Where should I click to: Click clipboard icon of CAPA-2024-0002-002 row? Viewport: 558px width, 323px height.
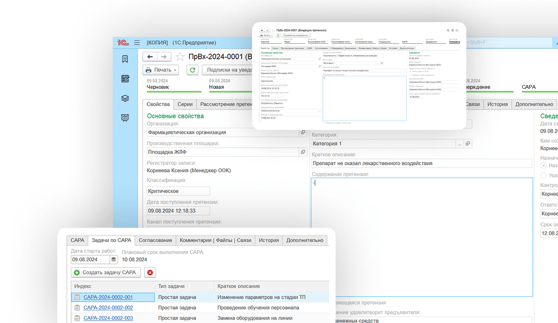77,308
